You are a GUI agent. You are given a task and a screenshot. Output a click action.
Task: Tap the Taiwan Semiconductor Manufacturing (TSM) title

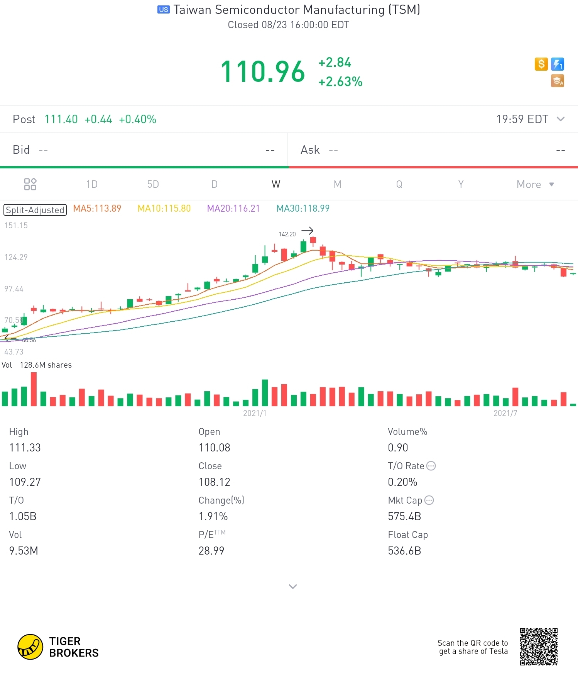297,10
